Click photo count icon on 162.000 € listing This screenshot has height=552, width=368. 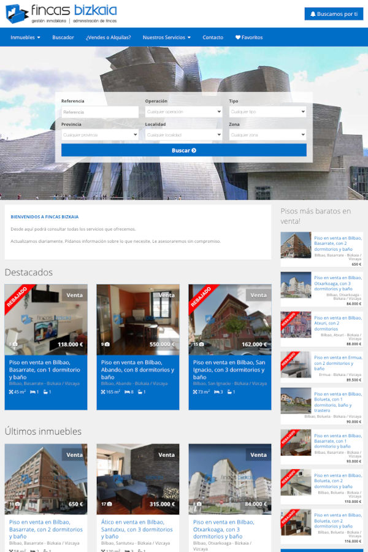(x=201, y=344)
